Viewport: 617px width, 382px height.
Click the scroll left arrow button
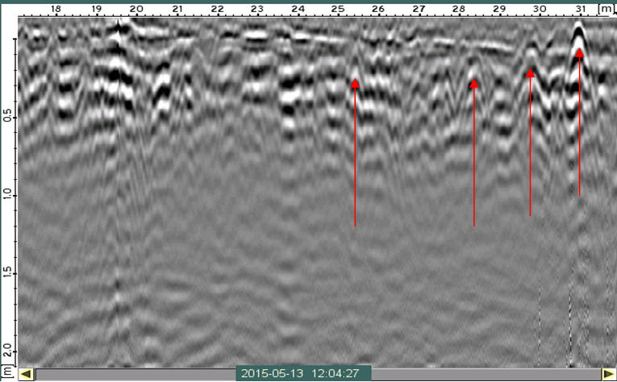26,374
